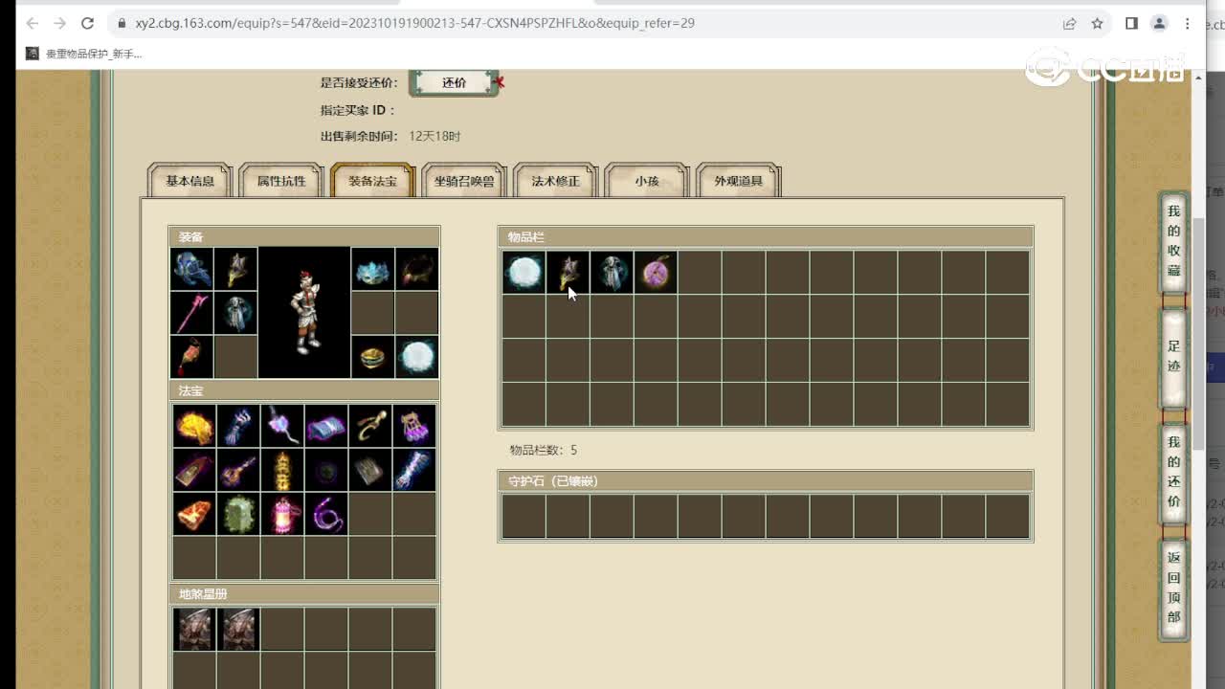Click the 还价 bargain button

pyautogui.click(x=455, y=83)
